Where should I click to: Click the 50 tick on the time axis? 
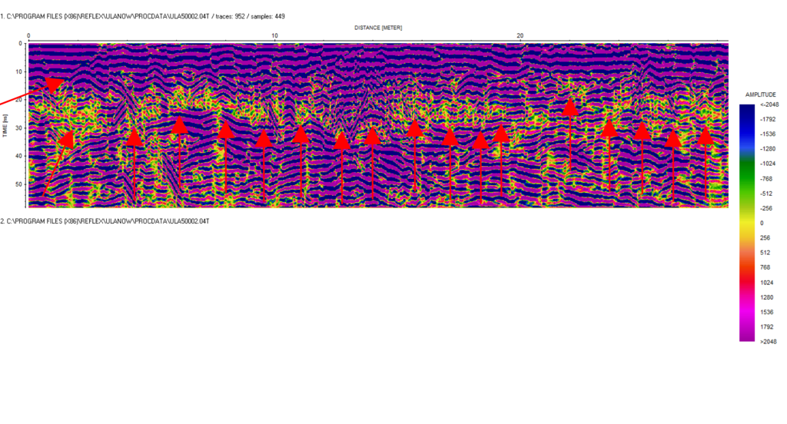(x=20, y=184)
